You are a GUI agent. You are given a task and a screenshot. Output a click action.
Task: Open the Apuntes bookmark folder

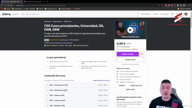pos(7,9)
